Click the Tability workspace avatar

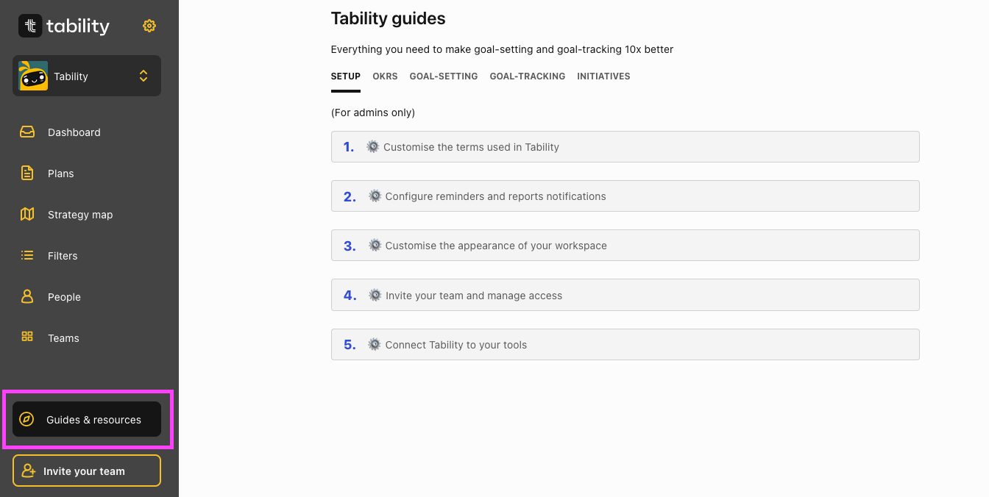(x=33, y=76)
